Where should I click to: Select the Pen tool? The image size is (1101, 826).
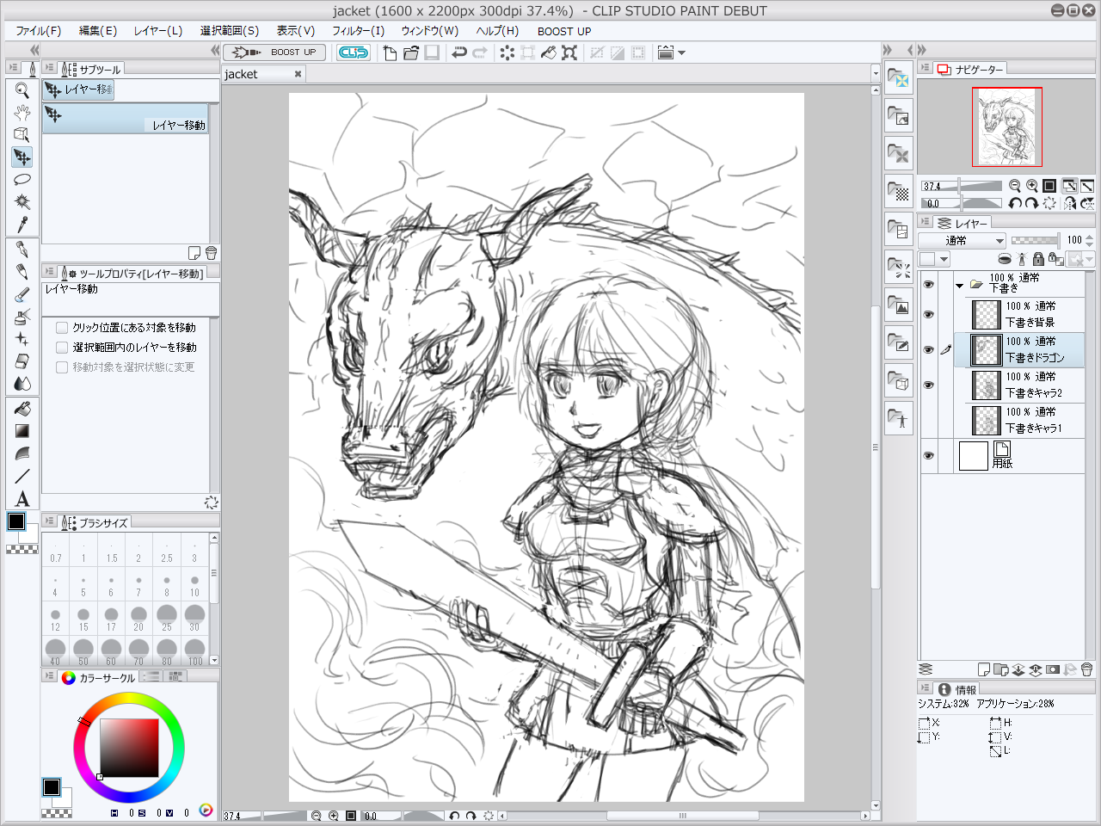[x=22, y=250]
